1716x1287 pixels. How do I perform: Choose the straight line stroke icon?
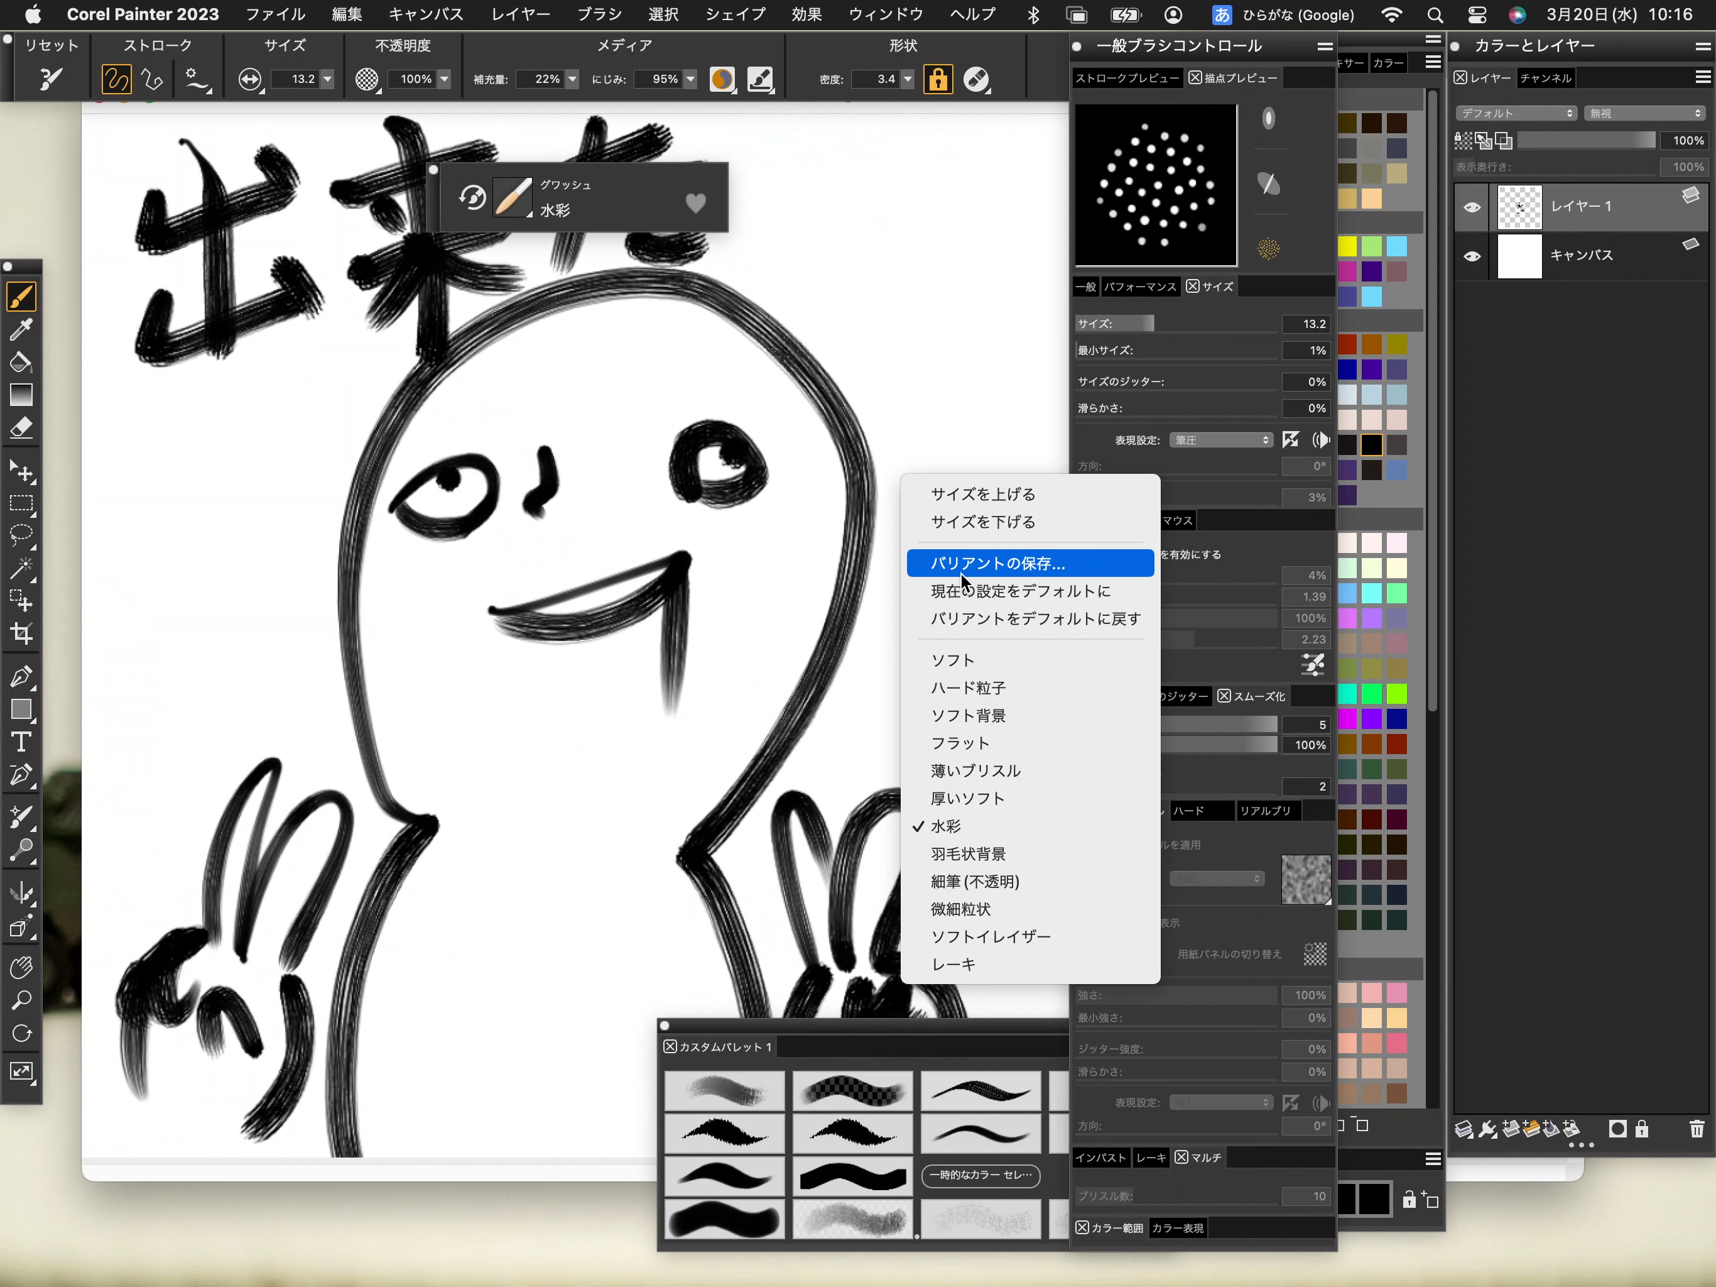(153, 79)
